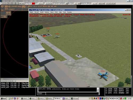The height and width of the screenshot is (100, 133).
Task: Click the message text input field
Action: (72, 94)
